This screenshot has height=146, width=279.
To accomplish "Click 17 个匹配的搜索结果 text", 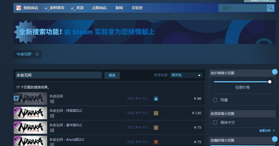I will [33, 87].
